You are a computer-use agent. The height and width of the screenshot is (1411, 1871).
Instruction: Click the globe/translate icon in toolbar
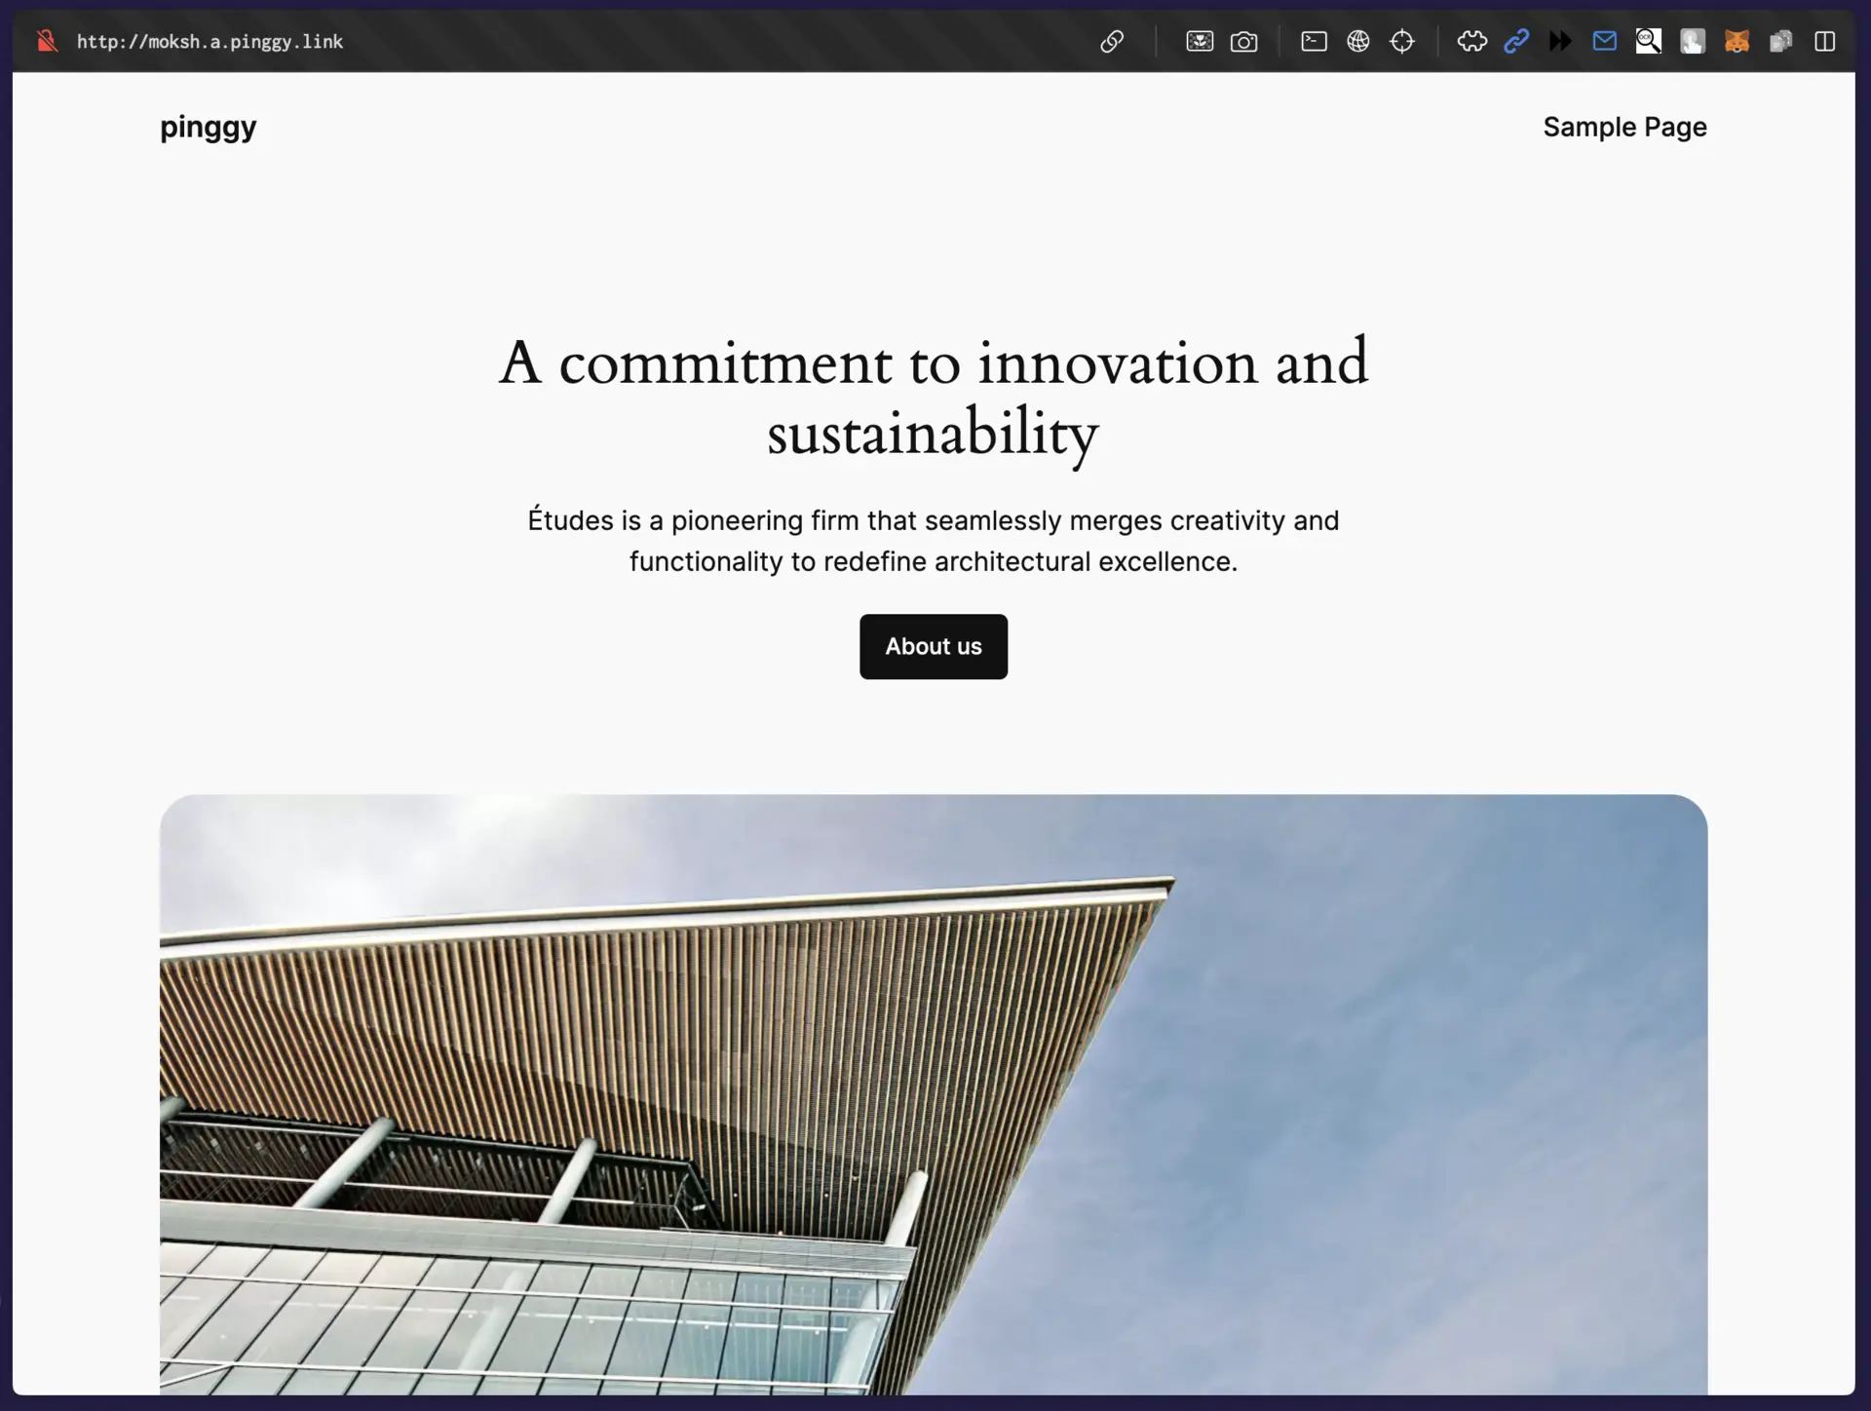click(x=1358, y=40)
